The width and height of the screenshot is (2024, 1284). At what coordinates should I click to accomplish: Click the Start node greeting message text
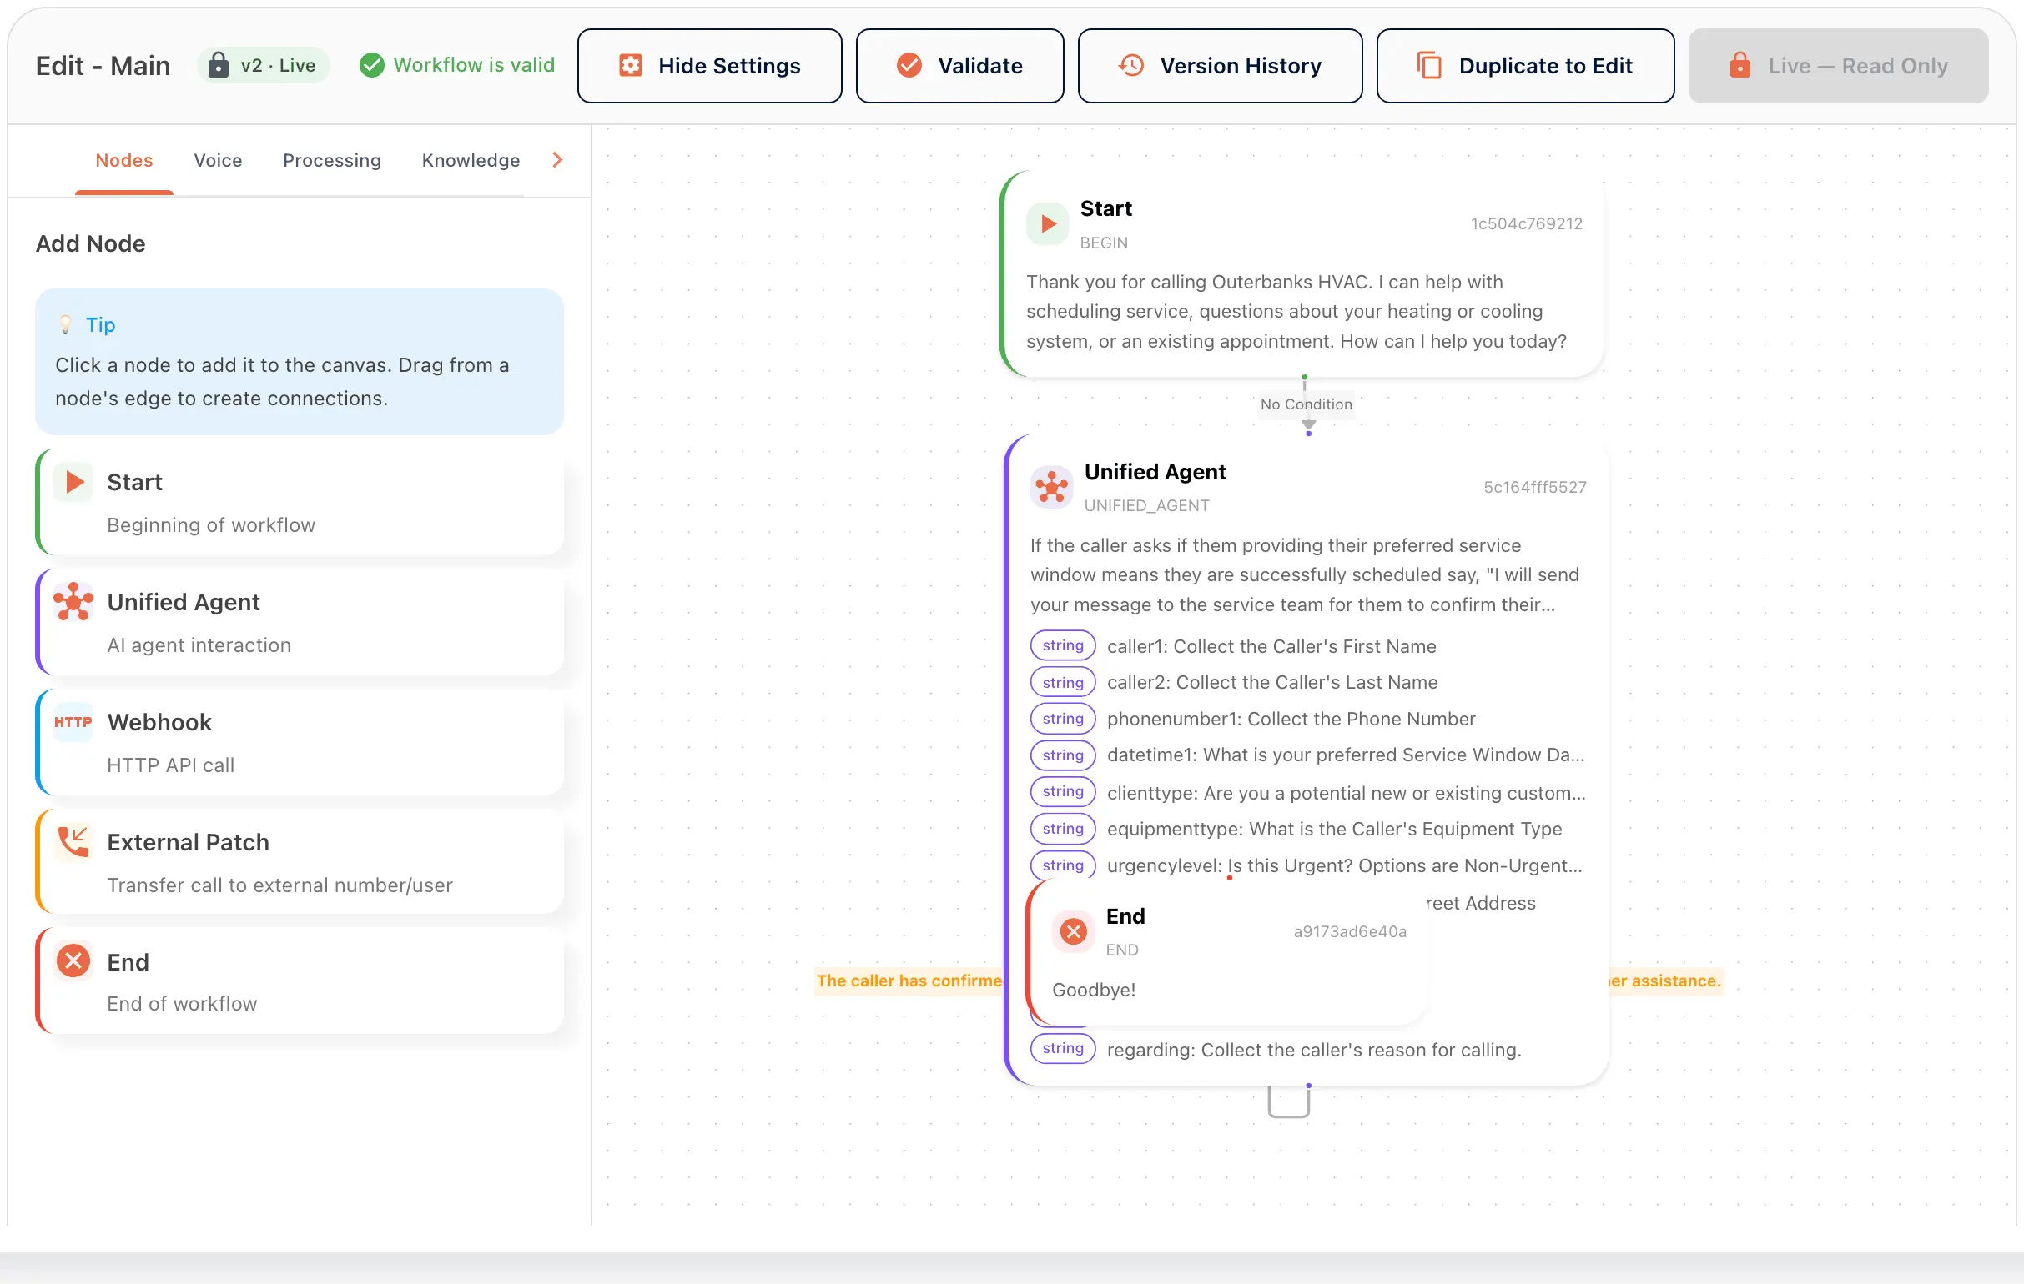click(1296, 312)
